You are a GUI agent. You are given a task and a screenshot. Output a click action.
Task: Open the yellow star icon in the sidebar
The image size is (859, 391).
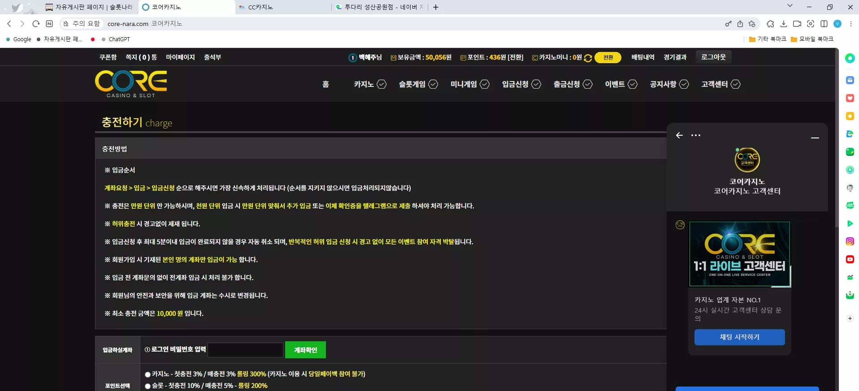click(x=850, y=116)
